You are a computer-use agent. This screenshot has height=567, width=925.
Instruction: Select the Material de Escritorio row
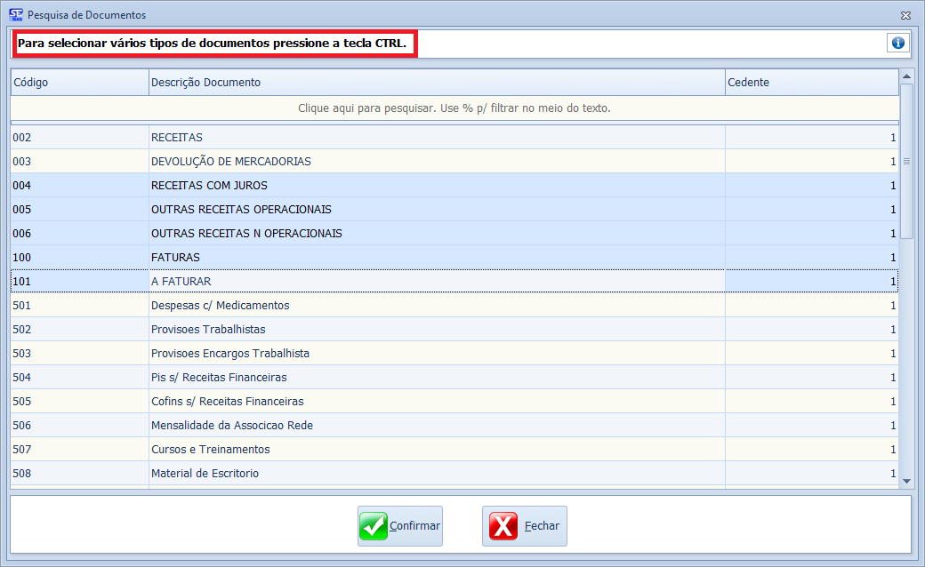click(436, 474)
